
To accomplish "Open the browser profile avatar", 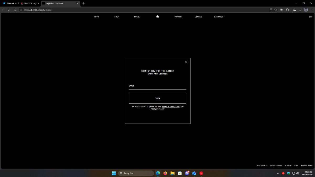I will click(x=306, y=10).
